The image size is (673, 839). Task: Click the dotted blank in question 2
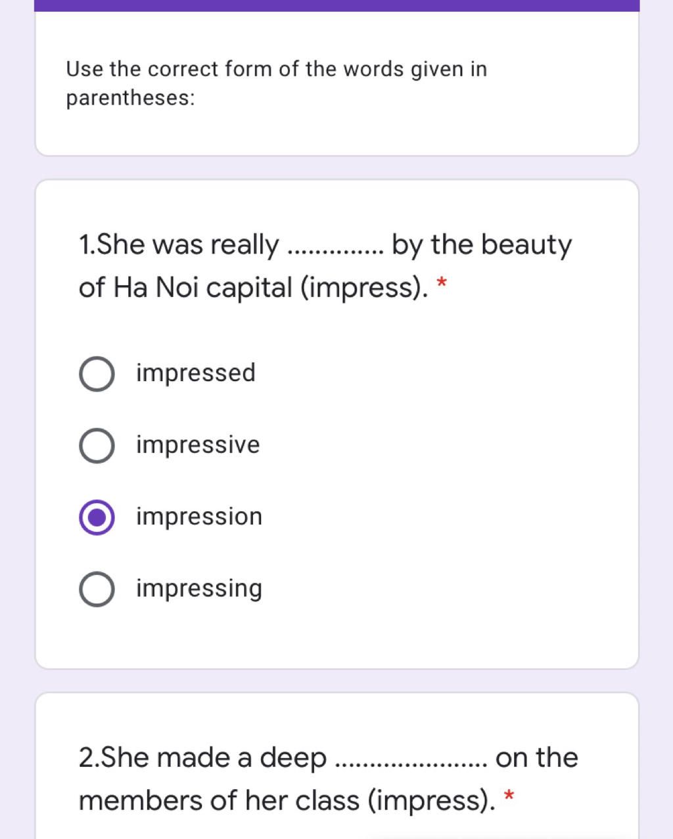pos(411,765)
